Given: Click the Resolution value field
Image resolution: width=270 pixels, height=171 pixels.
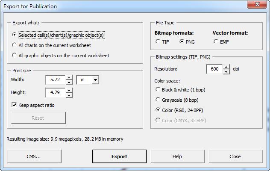Looking at the screenshot, I should 214,69.
